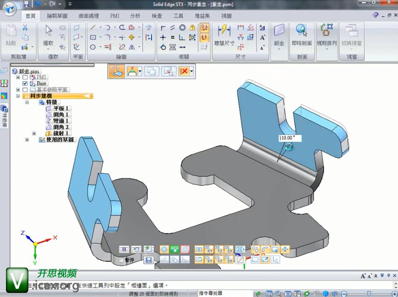The height and width of the screenshot is (297, 398).
Task: Click the 聰慧尺寸 smart dimension tool
Action: pos(224,35)
